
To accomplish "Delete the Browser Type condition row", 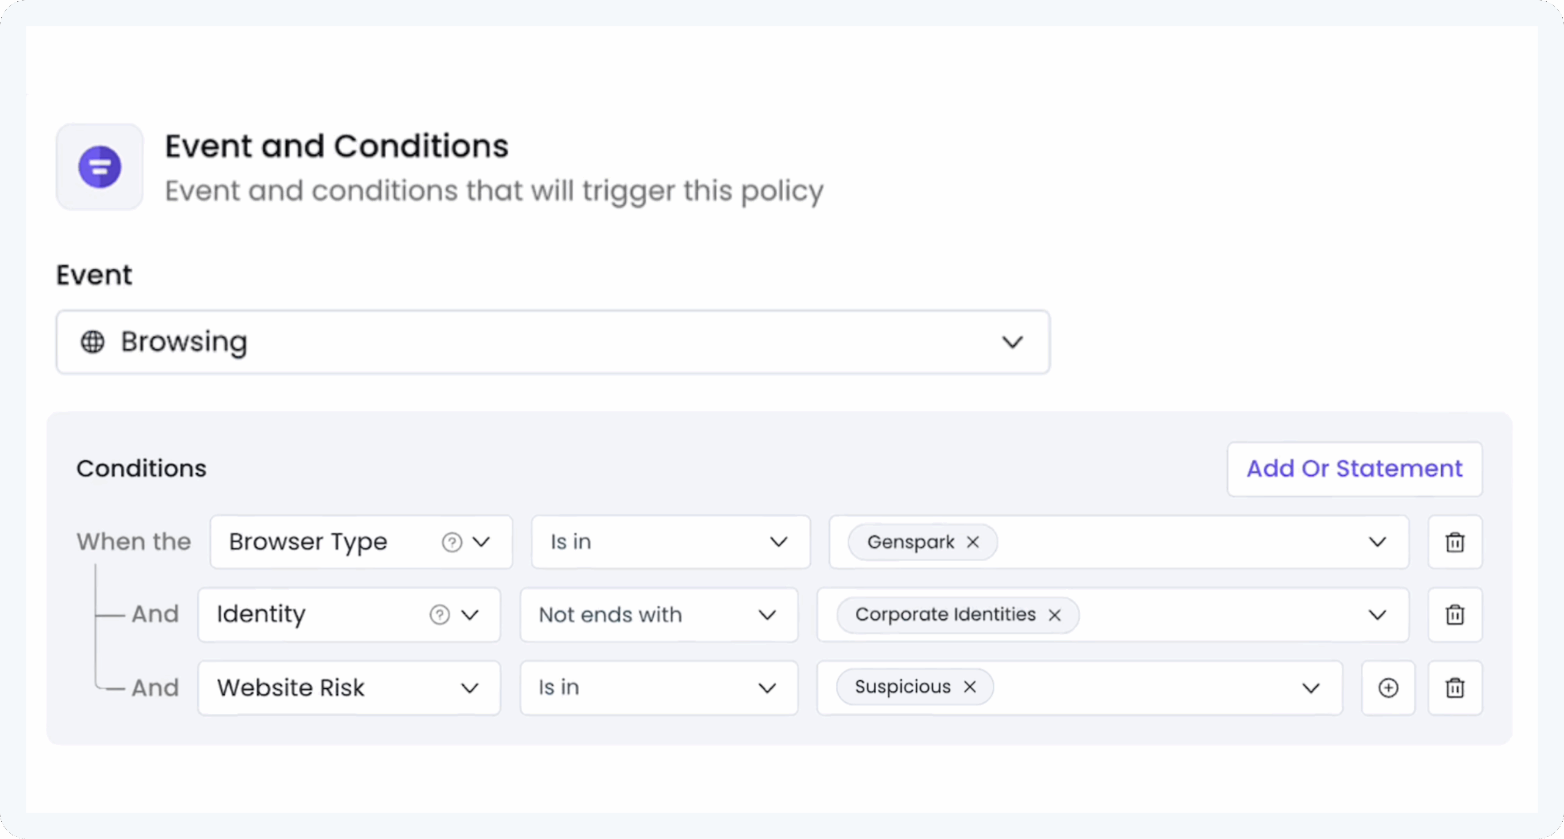I will pyautogui.click(x=1455, y=542).
